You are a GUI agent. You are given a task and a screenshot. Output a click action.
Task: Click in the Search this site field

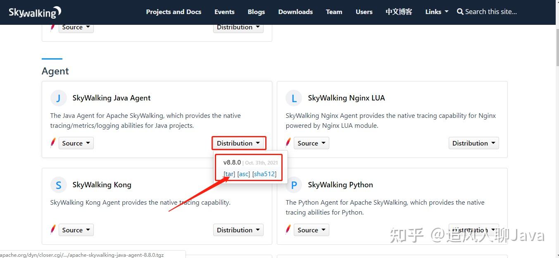click(x=491, y=12)
